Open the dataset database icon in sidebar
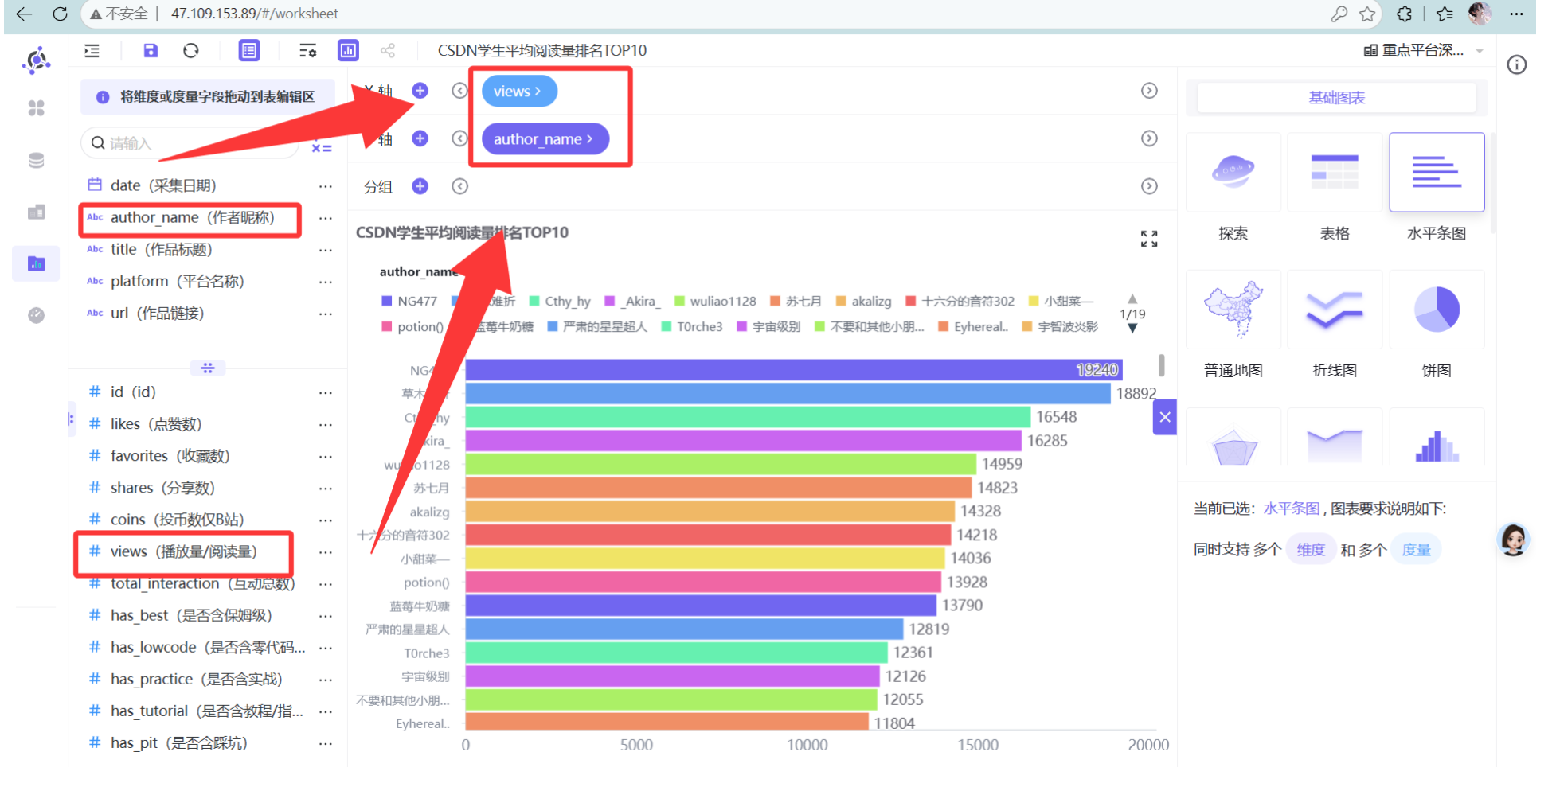The height and width of the screenshot is (791, 1556). pyautogui.click(x=36, y=161)
